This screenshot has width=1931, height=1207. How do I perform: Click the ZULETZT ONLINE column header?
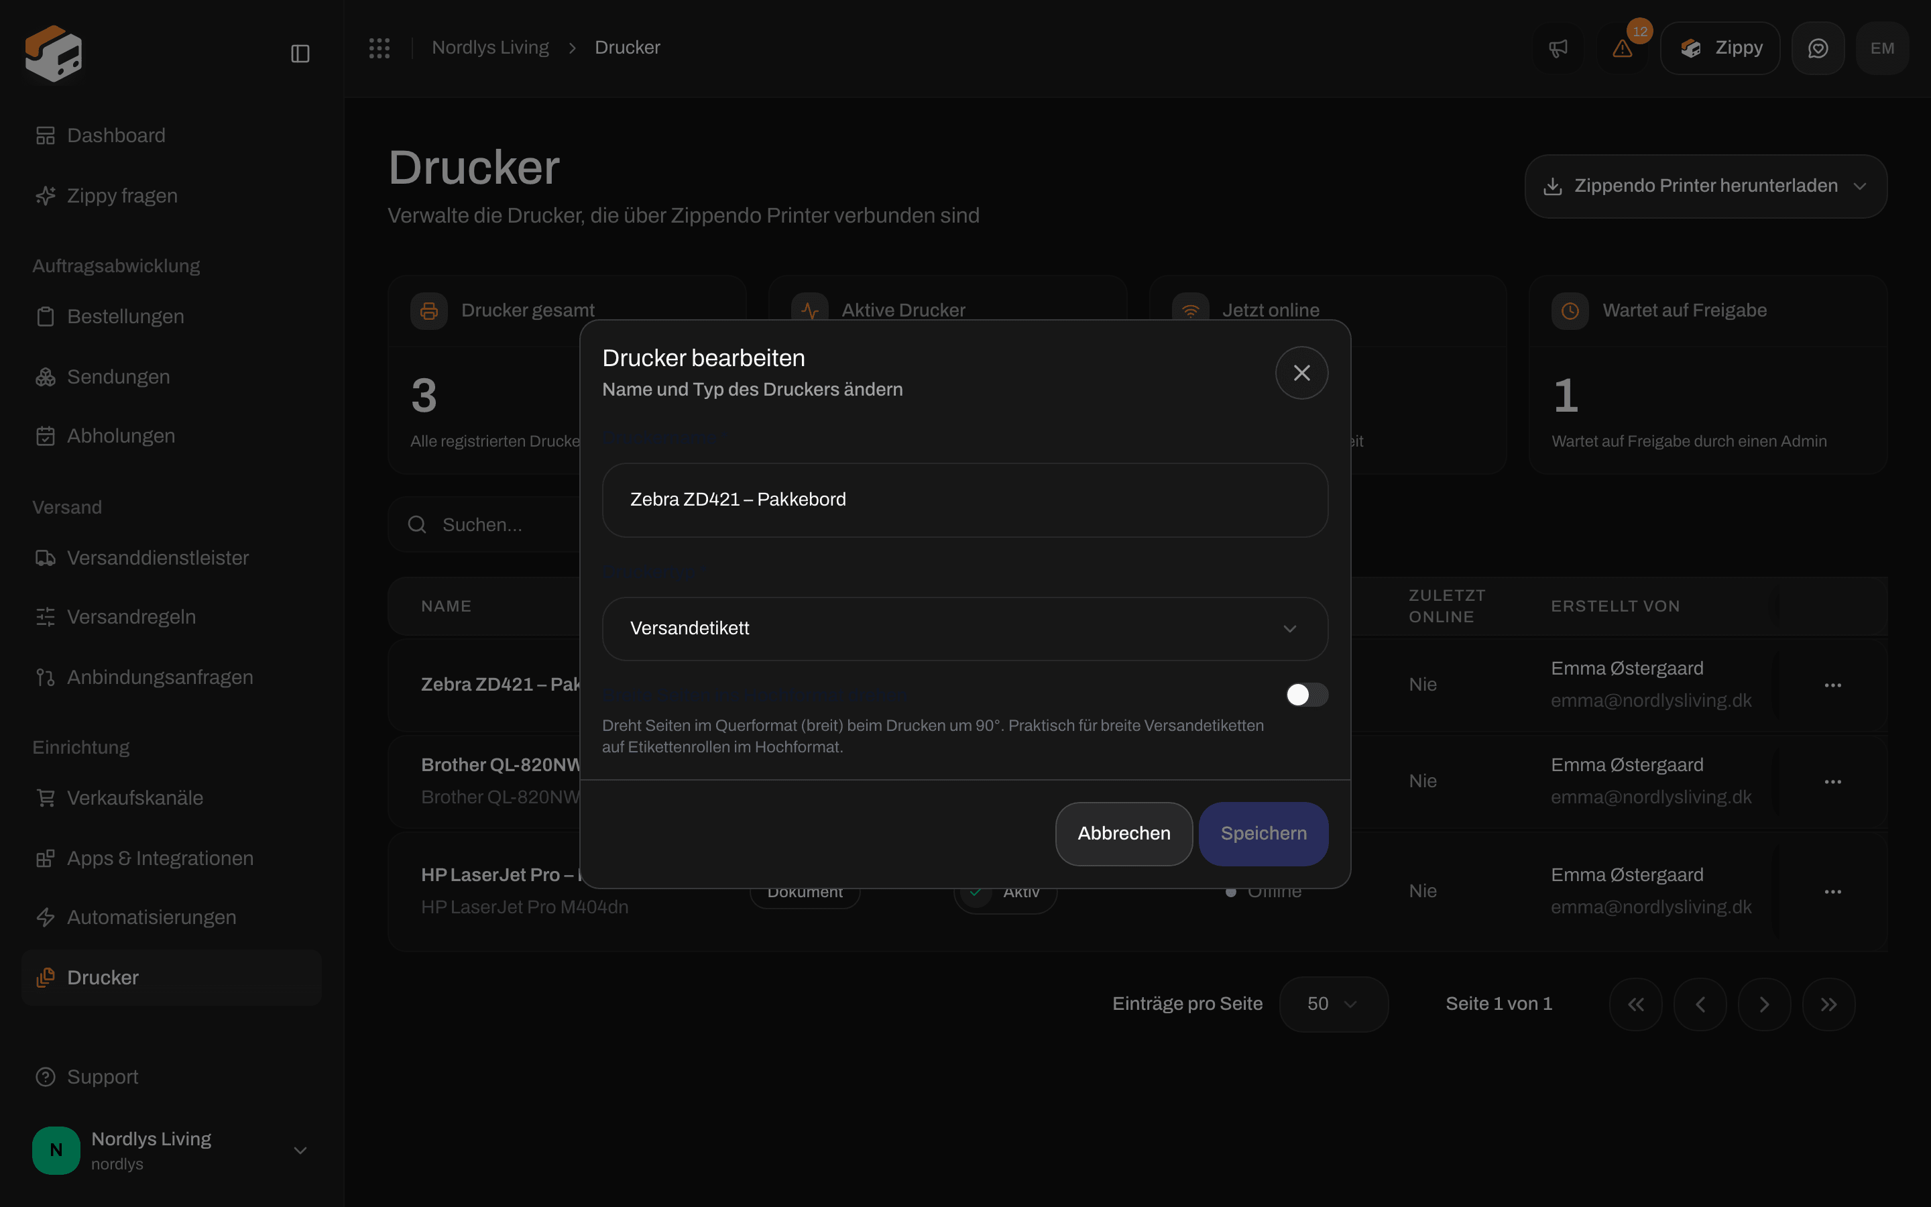tap(1447, 606)
